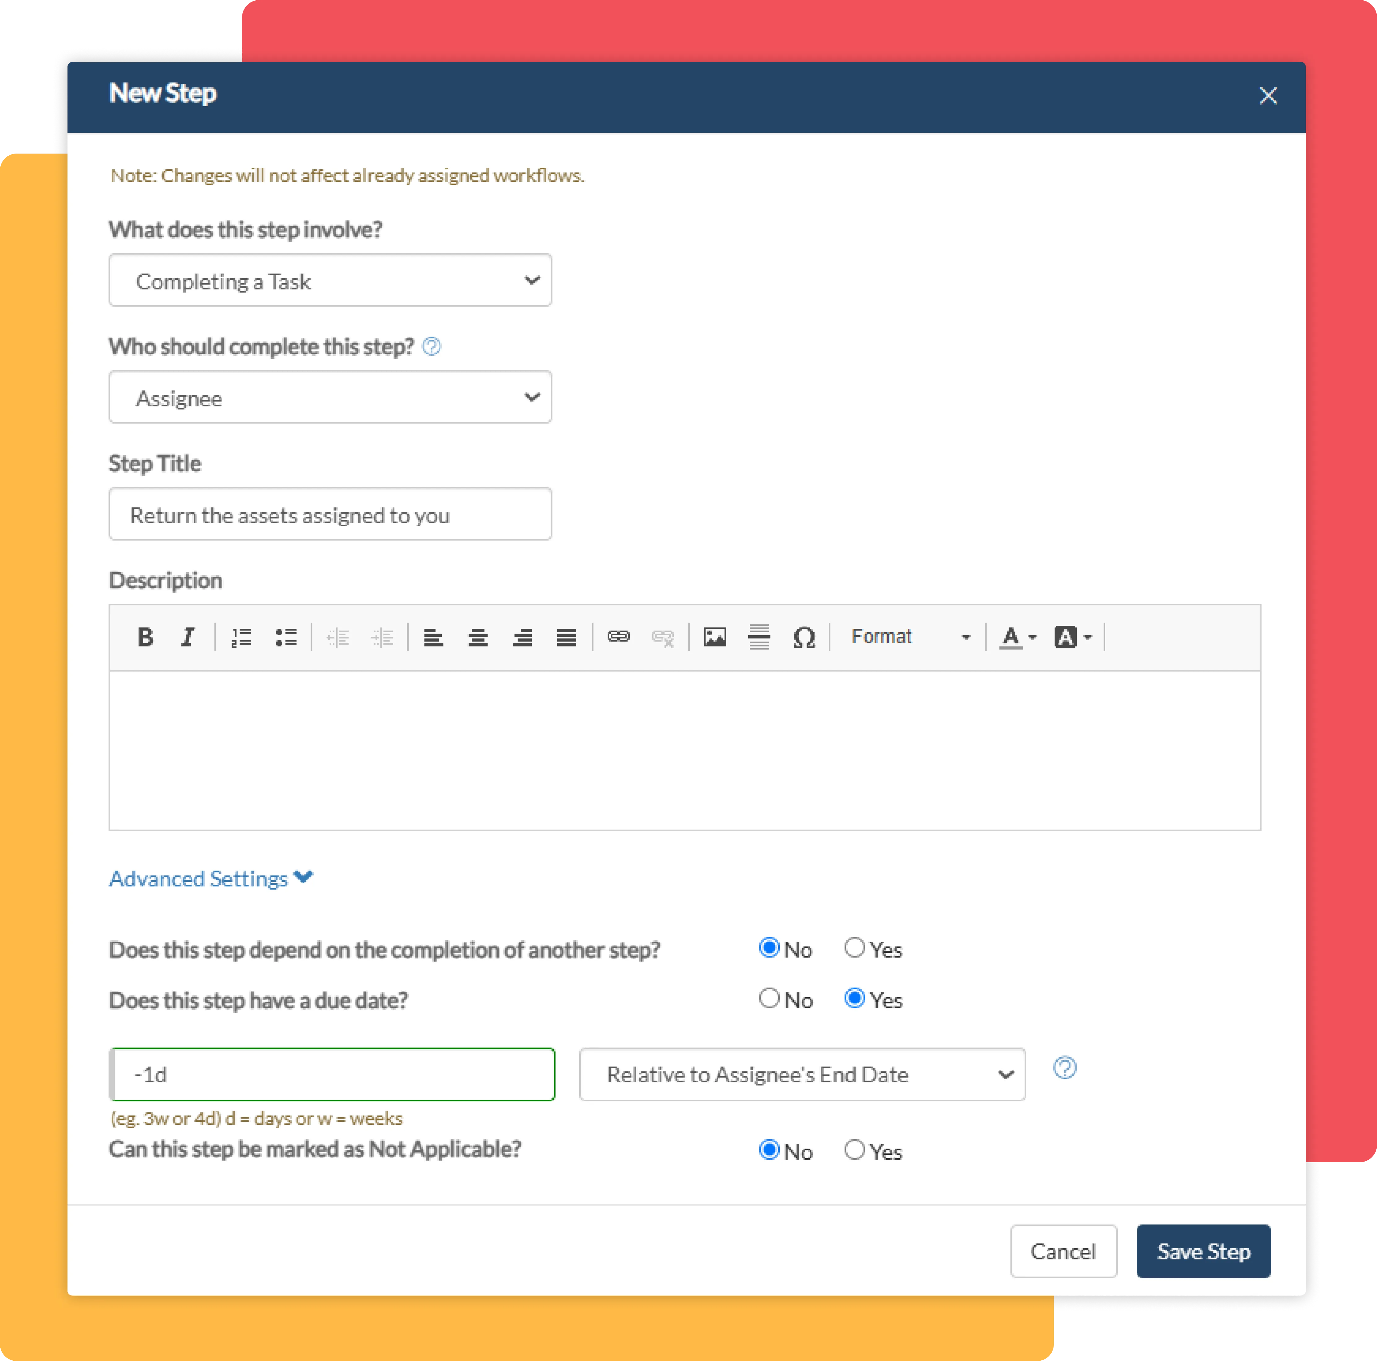1377x1361 pixels.
Task: Apply italic formatting in the editor
Action: coord(188,637)
